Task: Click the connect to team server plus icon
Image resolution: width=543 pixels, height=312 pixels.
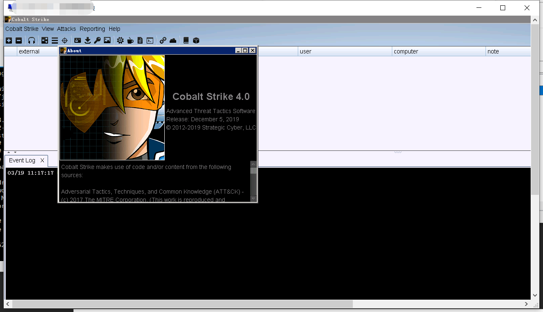Action: 9,40
